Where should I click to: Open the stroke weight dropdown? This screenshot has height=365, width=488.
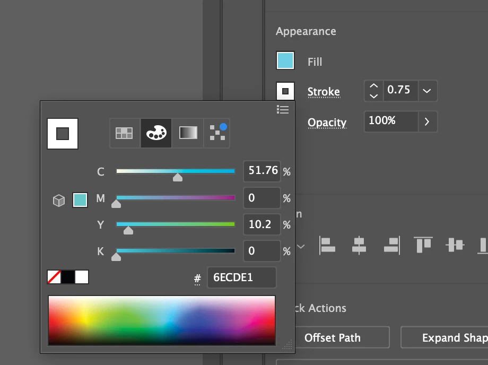coord(428,91)
